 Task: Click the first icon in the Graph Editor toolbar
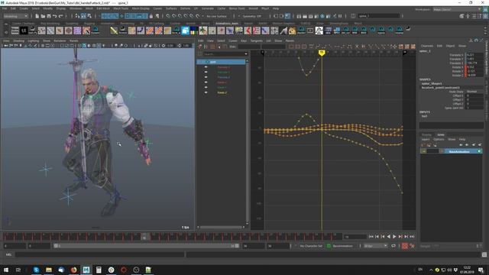tap(200, 47)
